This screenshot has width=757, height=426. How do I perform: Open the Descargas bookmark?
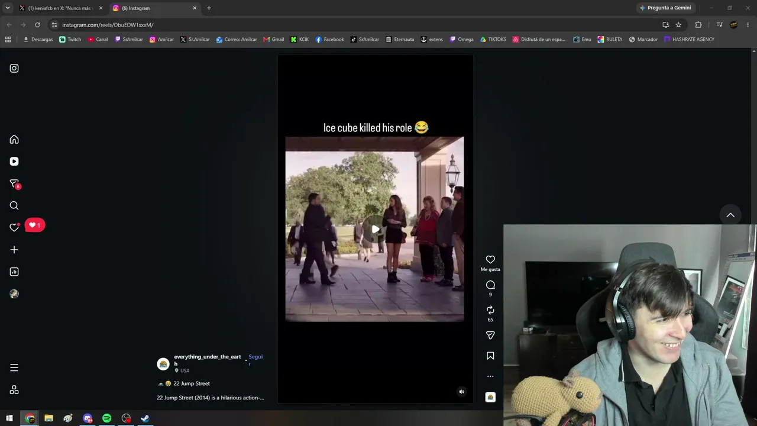click(x=38, y=40)
